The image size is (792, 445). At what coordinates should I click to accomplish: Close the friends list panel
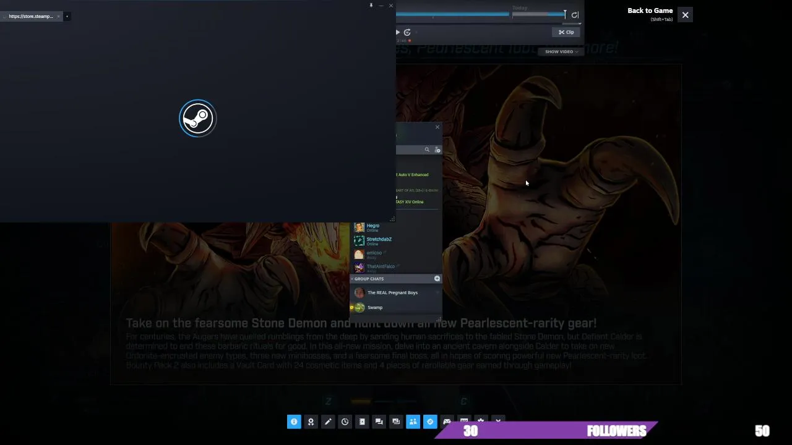[437, 127]
